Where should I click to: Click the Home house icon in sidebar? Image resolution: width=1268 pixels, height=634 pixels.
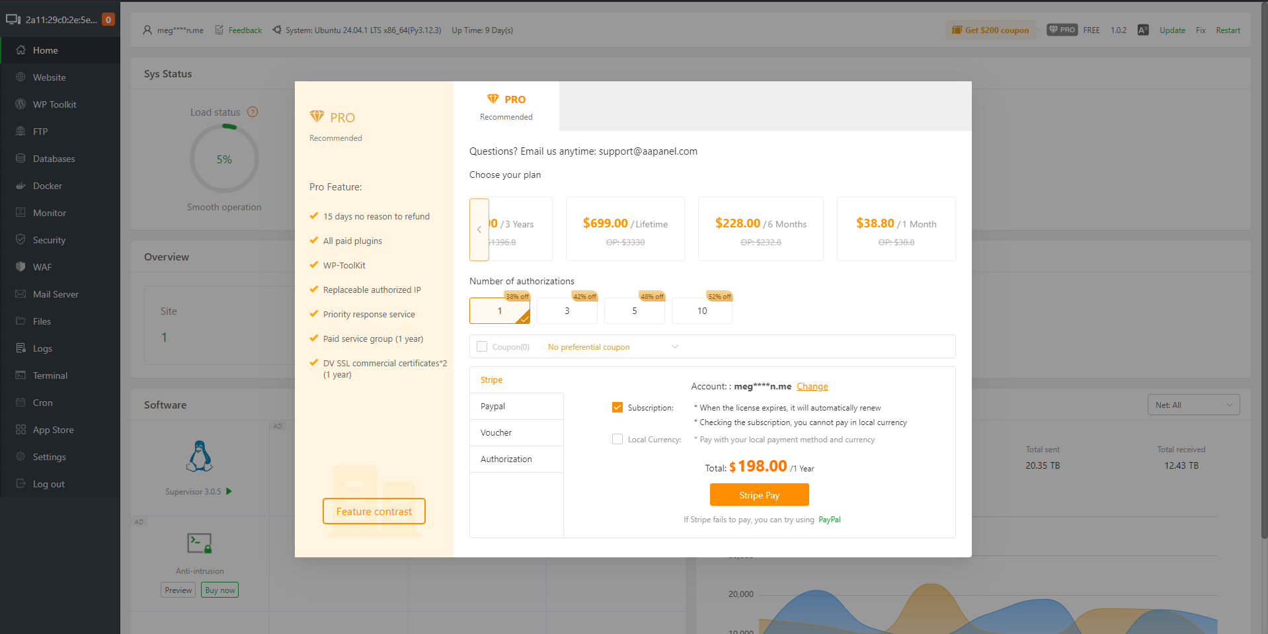(x=20, y=50)
